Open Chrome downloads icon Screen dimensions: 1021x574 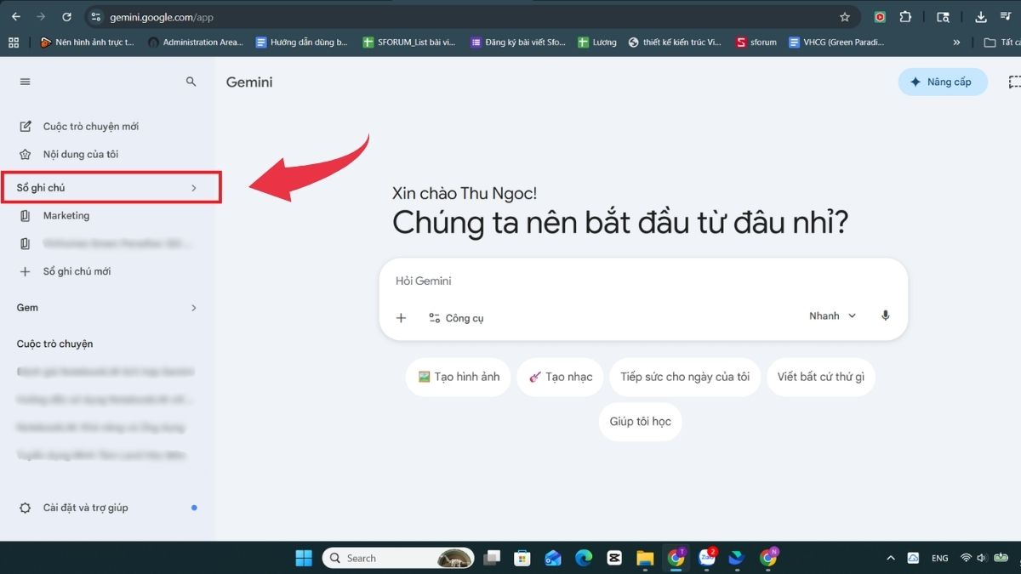click(x=981, y=16)
